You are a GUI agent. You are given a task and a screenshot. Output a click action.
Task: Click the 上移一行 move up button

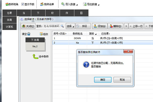click(136, 26)
